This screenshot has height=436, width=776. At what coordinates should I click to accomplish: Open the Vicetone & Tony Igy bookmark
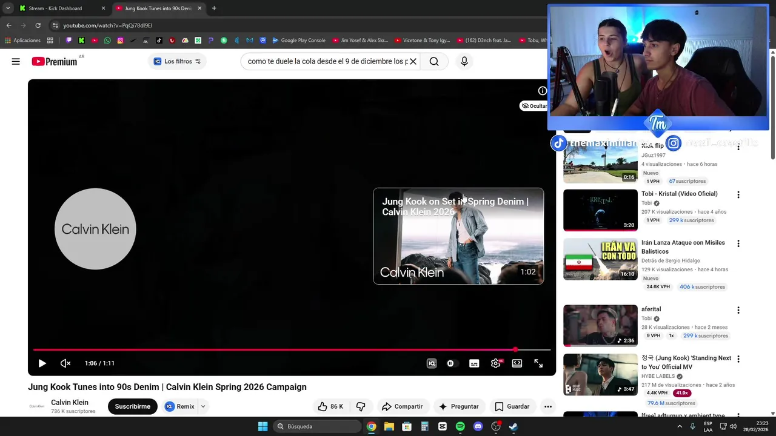click(423, 41)
